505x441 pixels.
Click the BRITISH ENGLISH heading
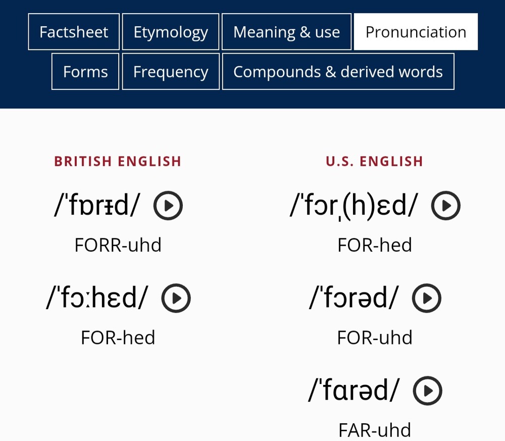coord(118,161)
